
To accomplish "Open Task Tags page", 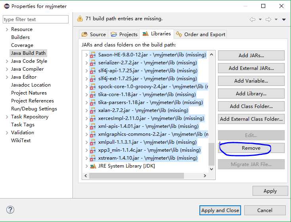I will tap(23, 125).
